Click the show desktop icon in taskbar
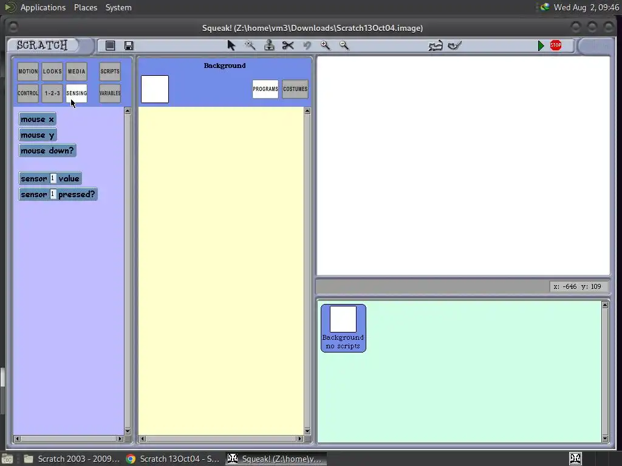 pos(7,459)
